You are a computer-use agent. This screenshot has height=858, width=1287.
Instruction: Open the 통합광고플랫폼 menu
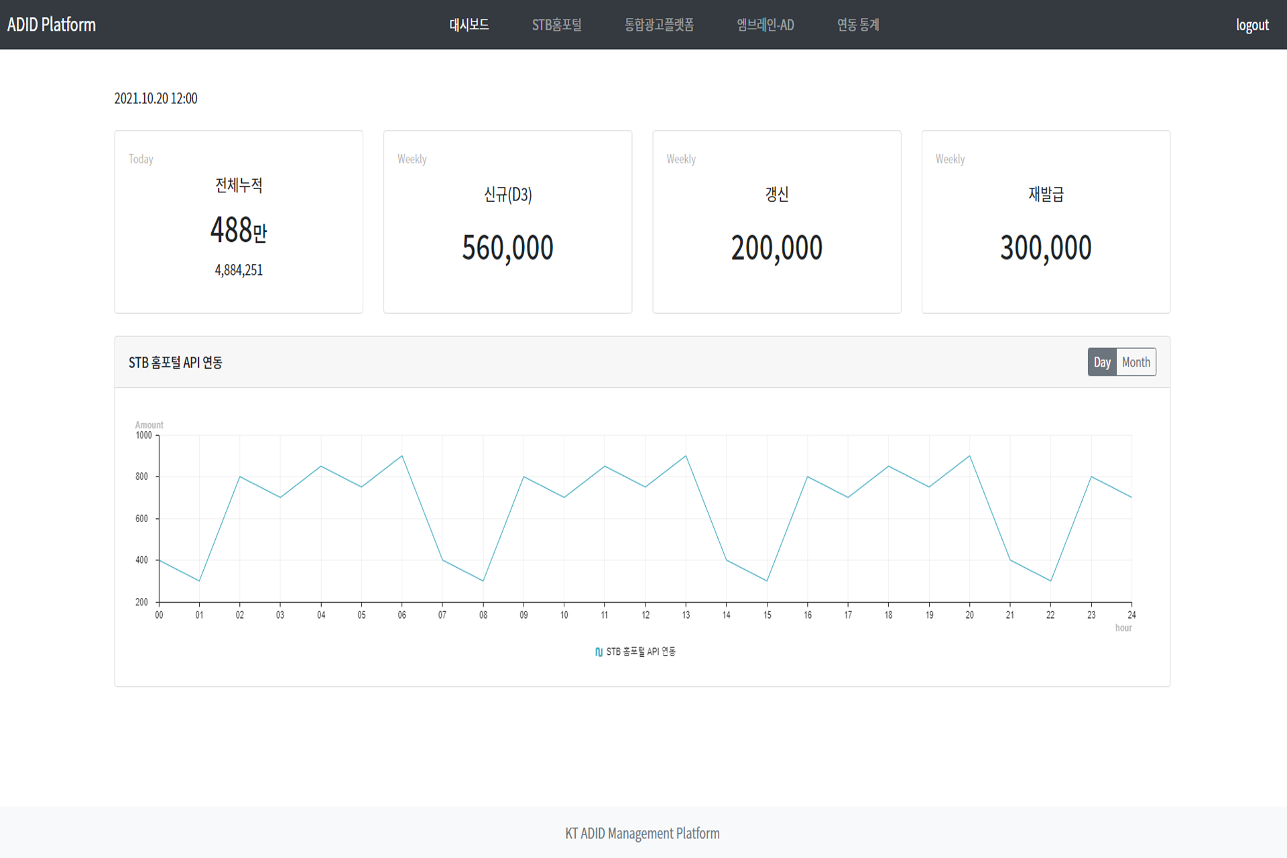659,25
